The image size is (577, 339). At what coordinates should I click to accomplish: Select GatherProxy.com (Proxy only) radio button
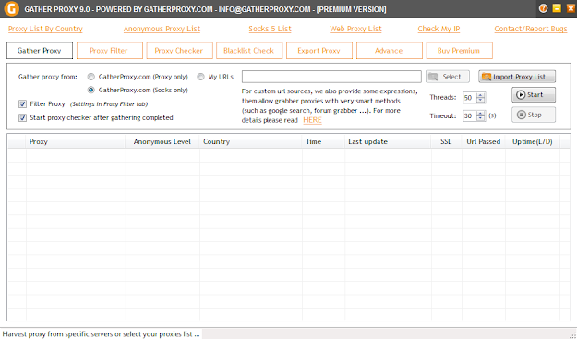click(90, 77)
